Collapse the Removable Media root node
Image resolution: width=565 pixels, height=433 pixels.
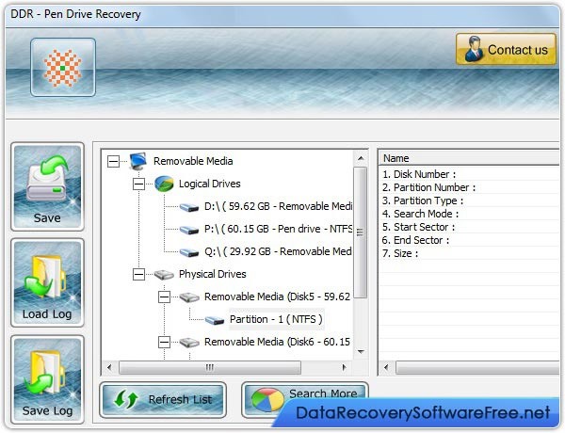pos(113,161)
